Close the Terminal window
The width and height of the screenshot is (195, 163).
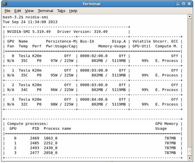(x=189, y=4)
